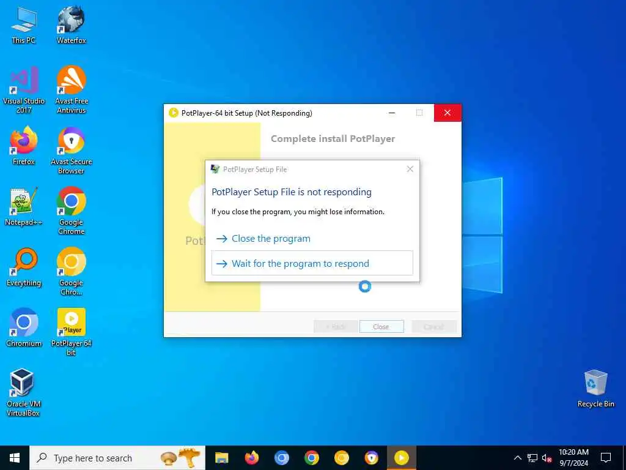Launch Google Chrome from the taskbar
Screen dimensions: 626x470
pos(311,458)
